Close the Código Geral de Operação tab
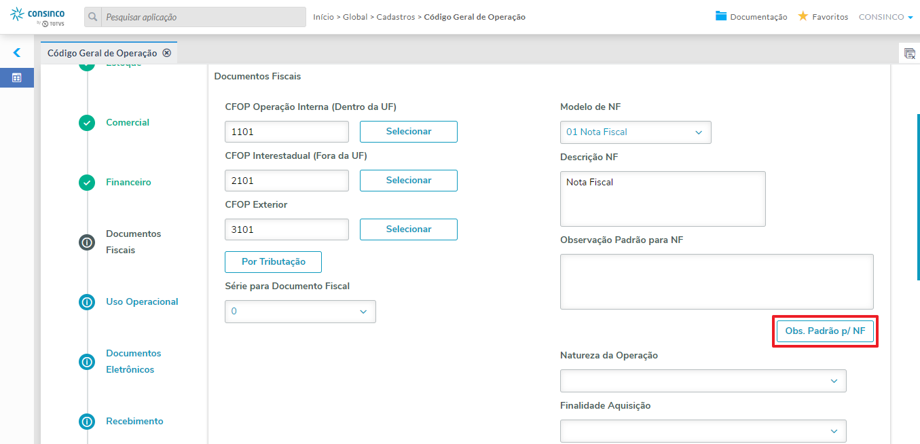The width and height of the screenshot is (920, 444). [166, 53]
